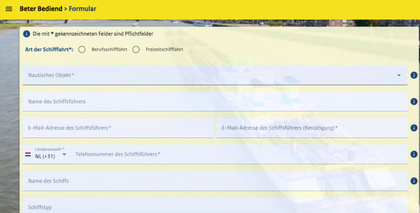The width and height of the screenshot is (420, 213).
Task: Open the Ländervorwahl NL (+31) dropdown
Action: click(x=50, y=155)
